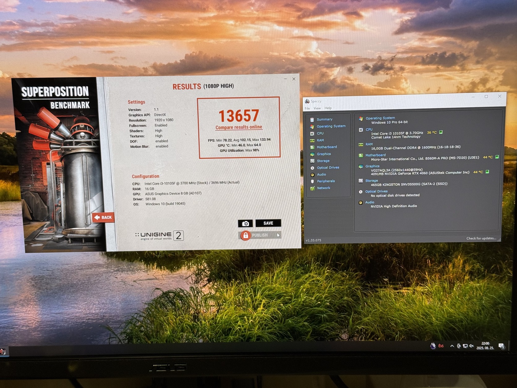Click the 'VG27AQL3A (2560x1440@59Hz)' monitor line

coord(397,170)
